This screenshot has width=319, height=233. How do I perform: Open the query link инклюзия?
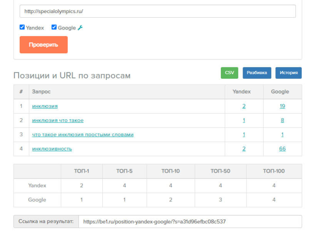tap(45, 106)
